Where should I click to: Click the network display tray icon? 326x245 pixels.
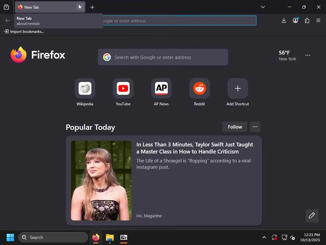[x=284, y=237]
